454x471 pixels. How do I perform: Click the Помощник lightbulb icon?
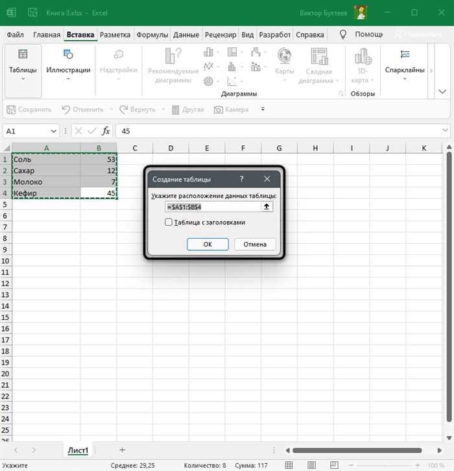[x=343, y=34]
